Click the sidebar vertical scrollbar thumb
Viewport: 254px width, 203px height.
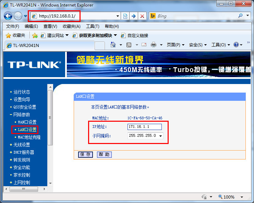pyautogui.click(x=50, y=118)
